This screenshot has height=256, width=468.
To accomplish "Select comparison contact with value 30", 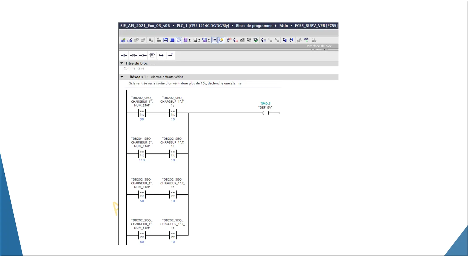I will (142, 113).
